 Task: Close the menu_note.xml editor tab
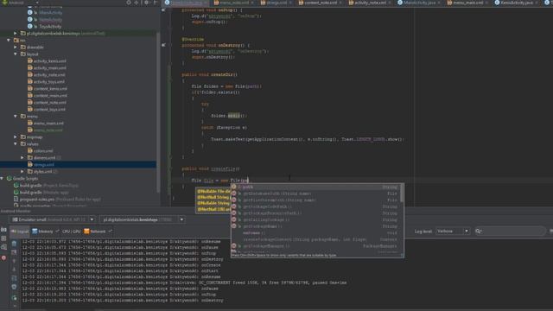(x=252, y=3)
